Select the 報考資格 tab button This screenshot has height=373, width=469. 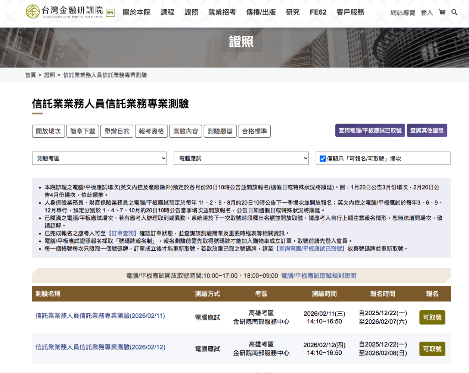coord(152,131)
